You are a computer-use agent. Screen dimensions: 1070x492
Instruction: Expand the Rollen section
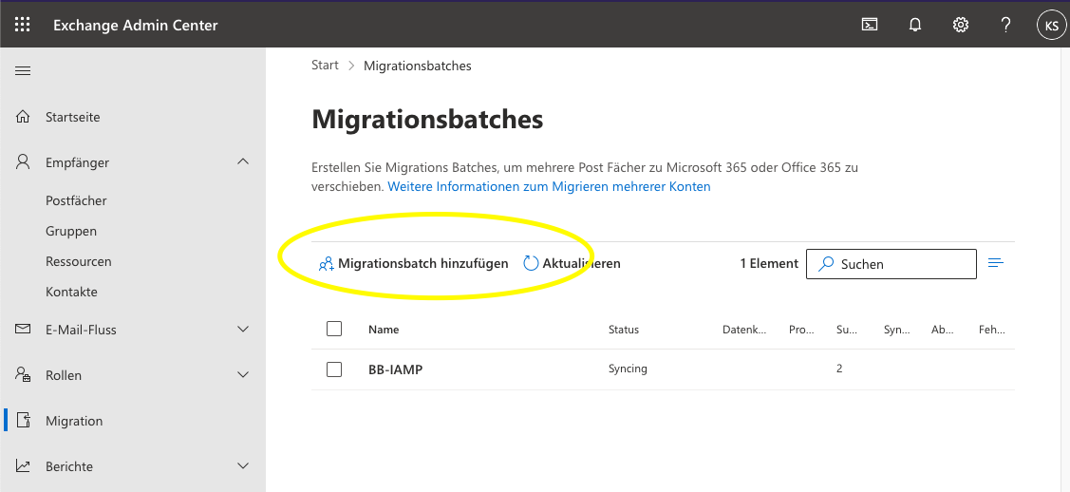(243, 375)
